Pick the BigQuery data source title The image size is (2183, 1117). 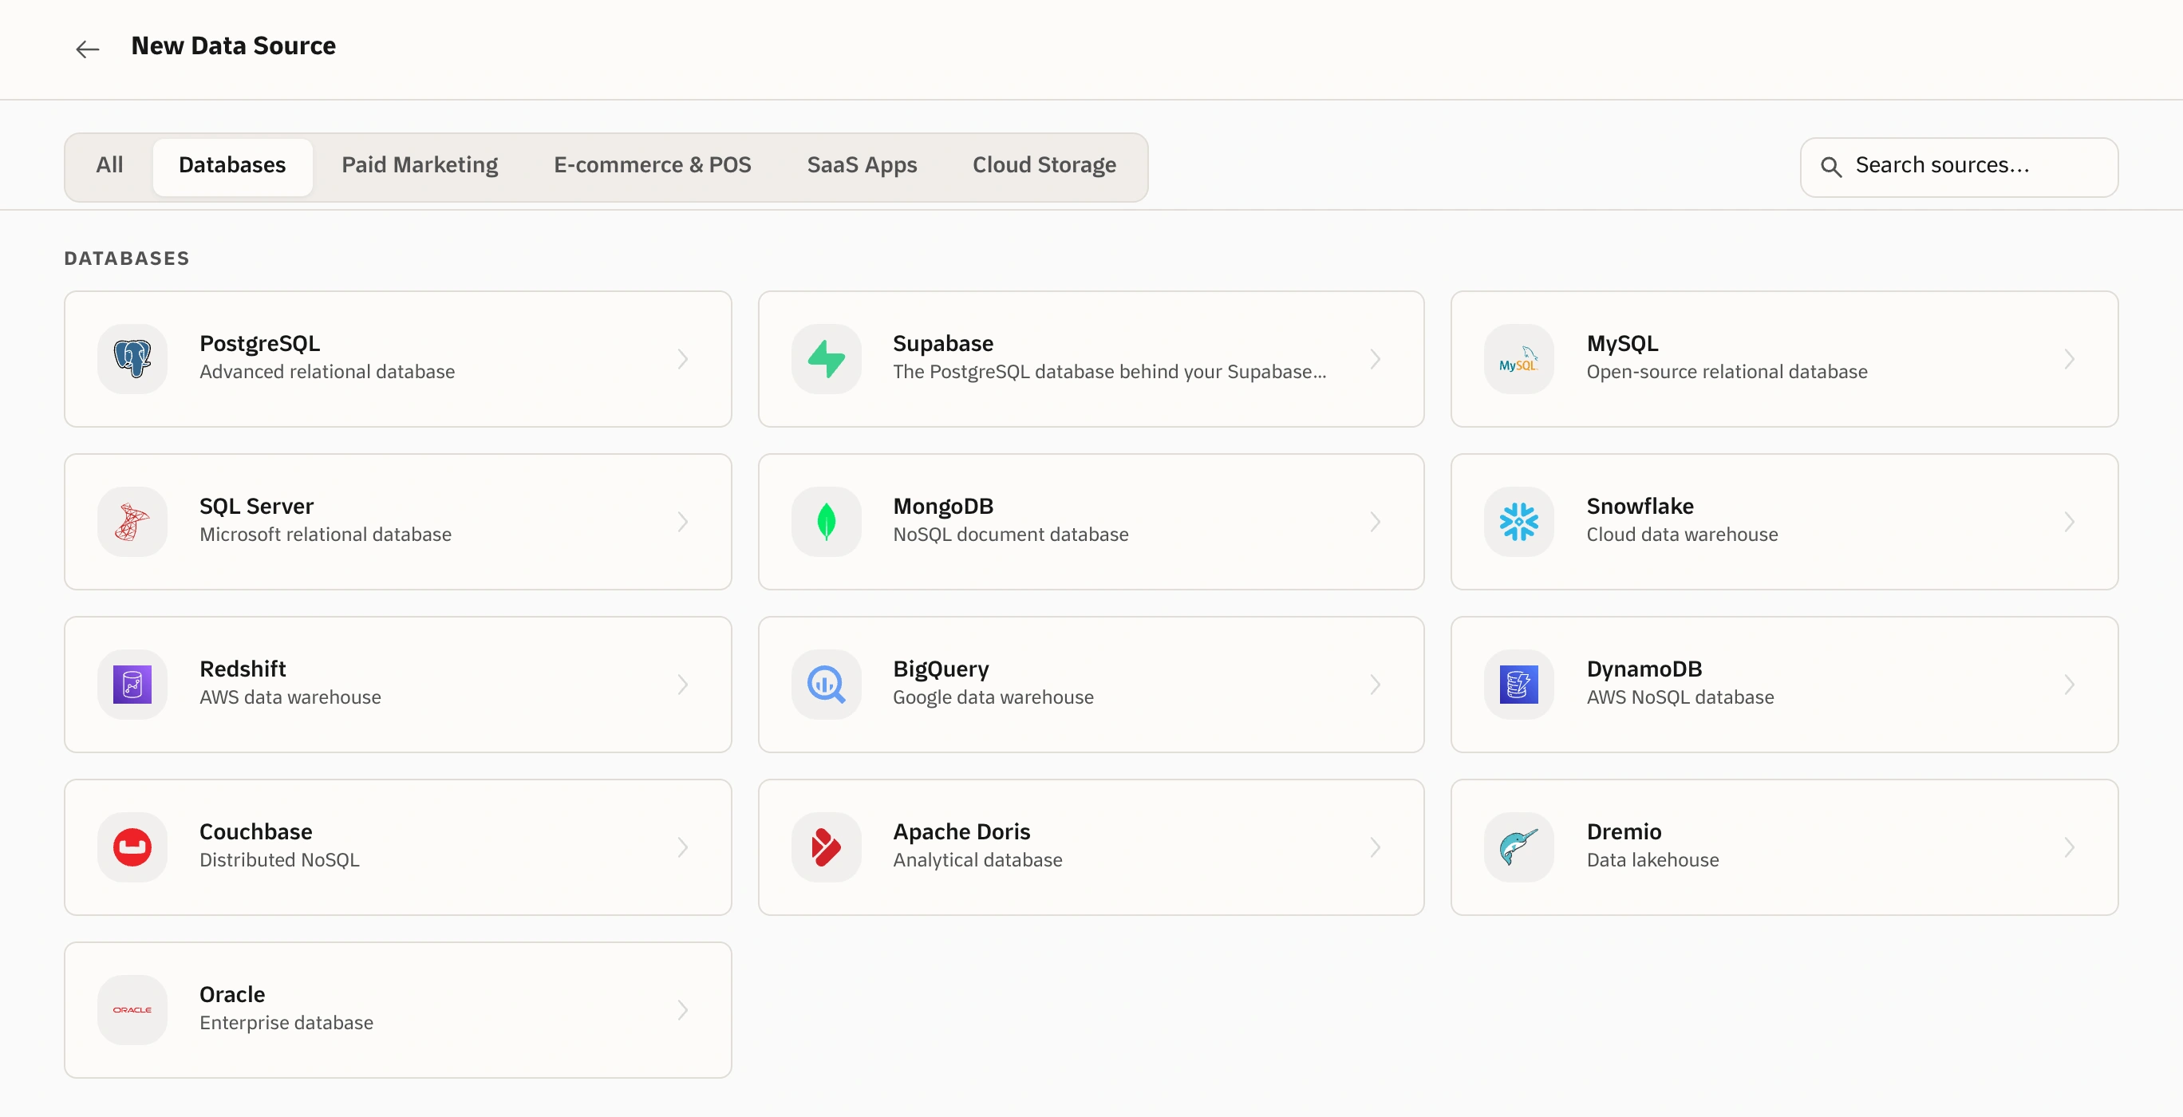point(941,669)
